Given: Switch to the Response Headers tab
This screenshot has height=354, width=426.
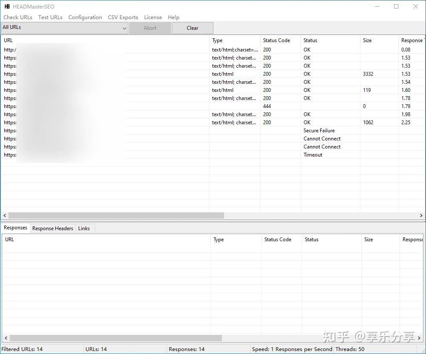Looking at the screenshot, I should coord(52,228).
